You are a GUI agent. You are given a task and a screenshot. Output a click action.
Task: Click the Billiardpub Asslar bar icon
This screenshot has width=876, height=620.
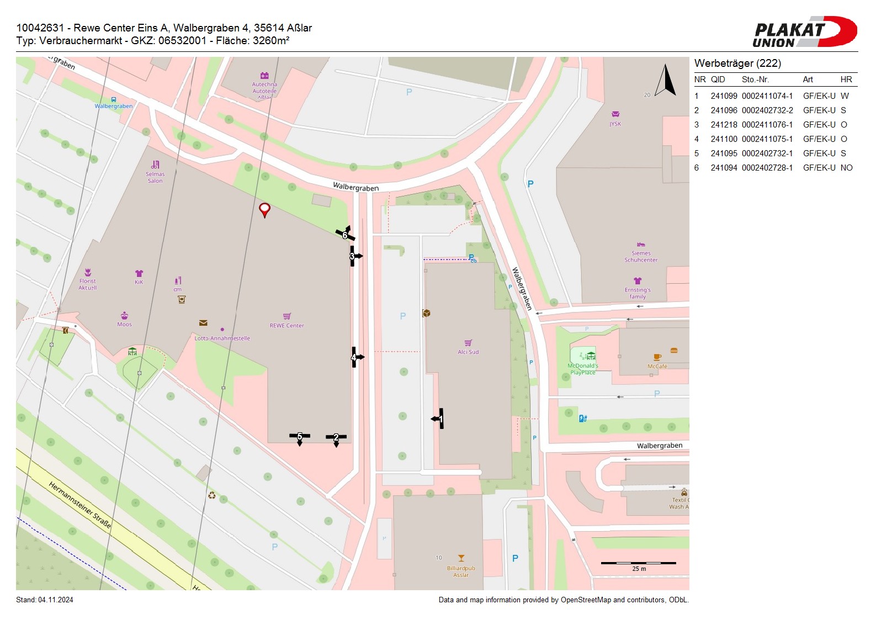pos(461,558)
